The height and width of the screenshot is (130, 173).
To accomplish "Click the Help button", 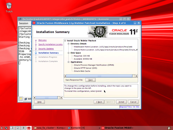I will click(39, 102).
